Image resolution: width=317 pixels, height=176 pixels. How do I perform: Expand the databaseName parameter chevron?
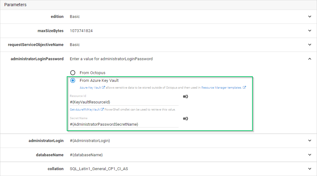tap(310, 155)
